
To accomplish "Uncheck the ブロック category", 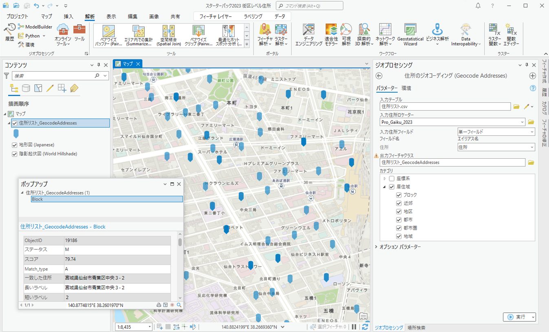I will click(399, 195).
